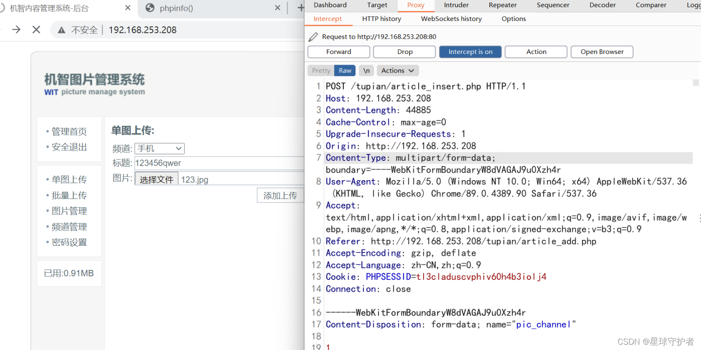Image resolution: width=701 pixels, height=350 pixels.
Task: Open 单图上传 in the sidebar
Action: click(x=69, y=180)
